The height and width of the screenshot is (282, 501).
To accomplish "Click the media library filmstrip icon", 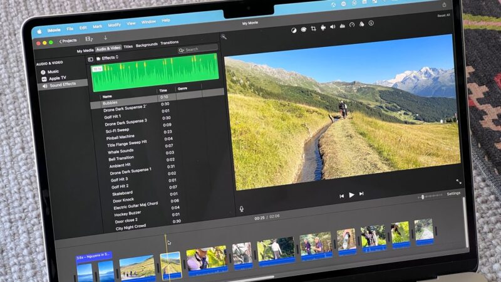I will 89,39.
